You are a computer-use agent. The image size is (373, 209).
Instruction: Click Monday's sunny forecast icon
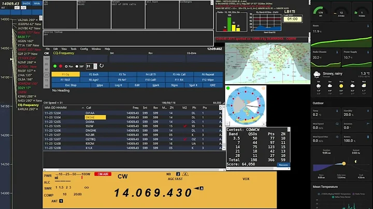pos(341,86)
